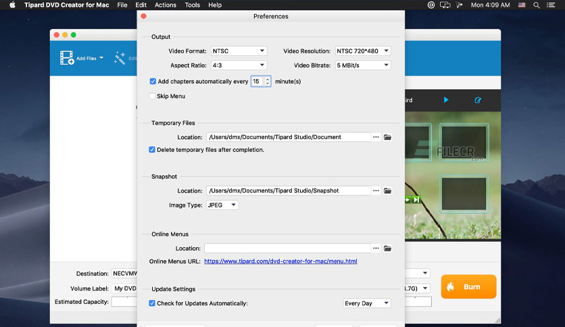Open the Help menu
565x327 pixels.
tap(215, 5)
